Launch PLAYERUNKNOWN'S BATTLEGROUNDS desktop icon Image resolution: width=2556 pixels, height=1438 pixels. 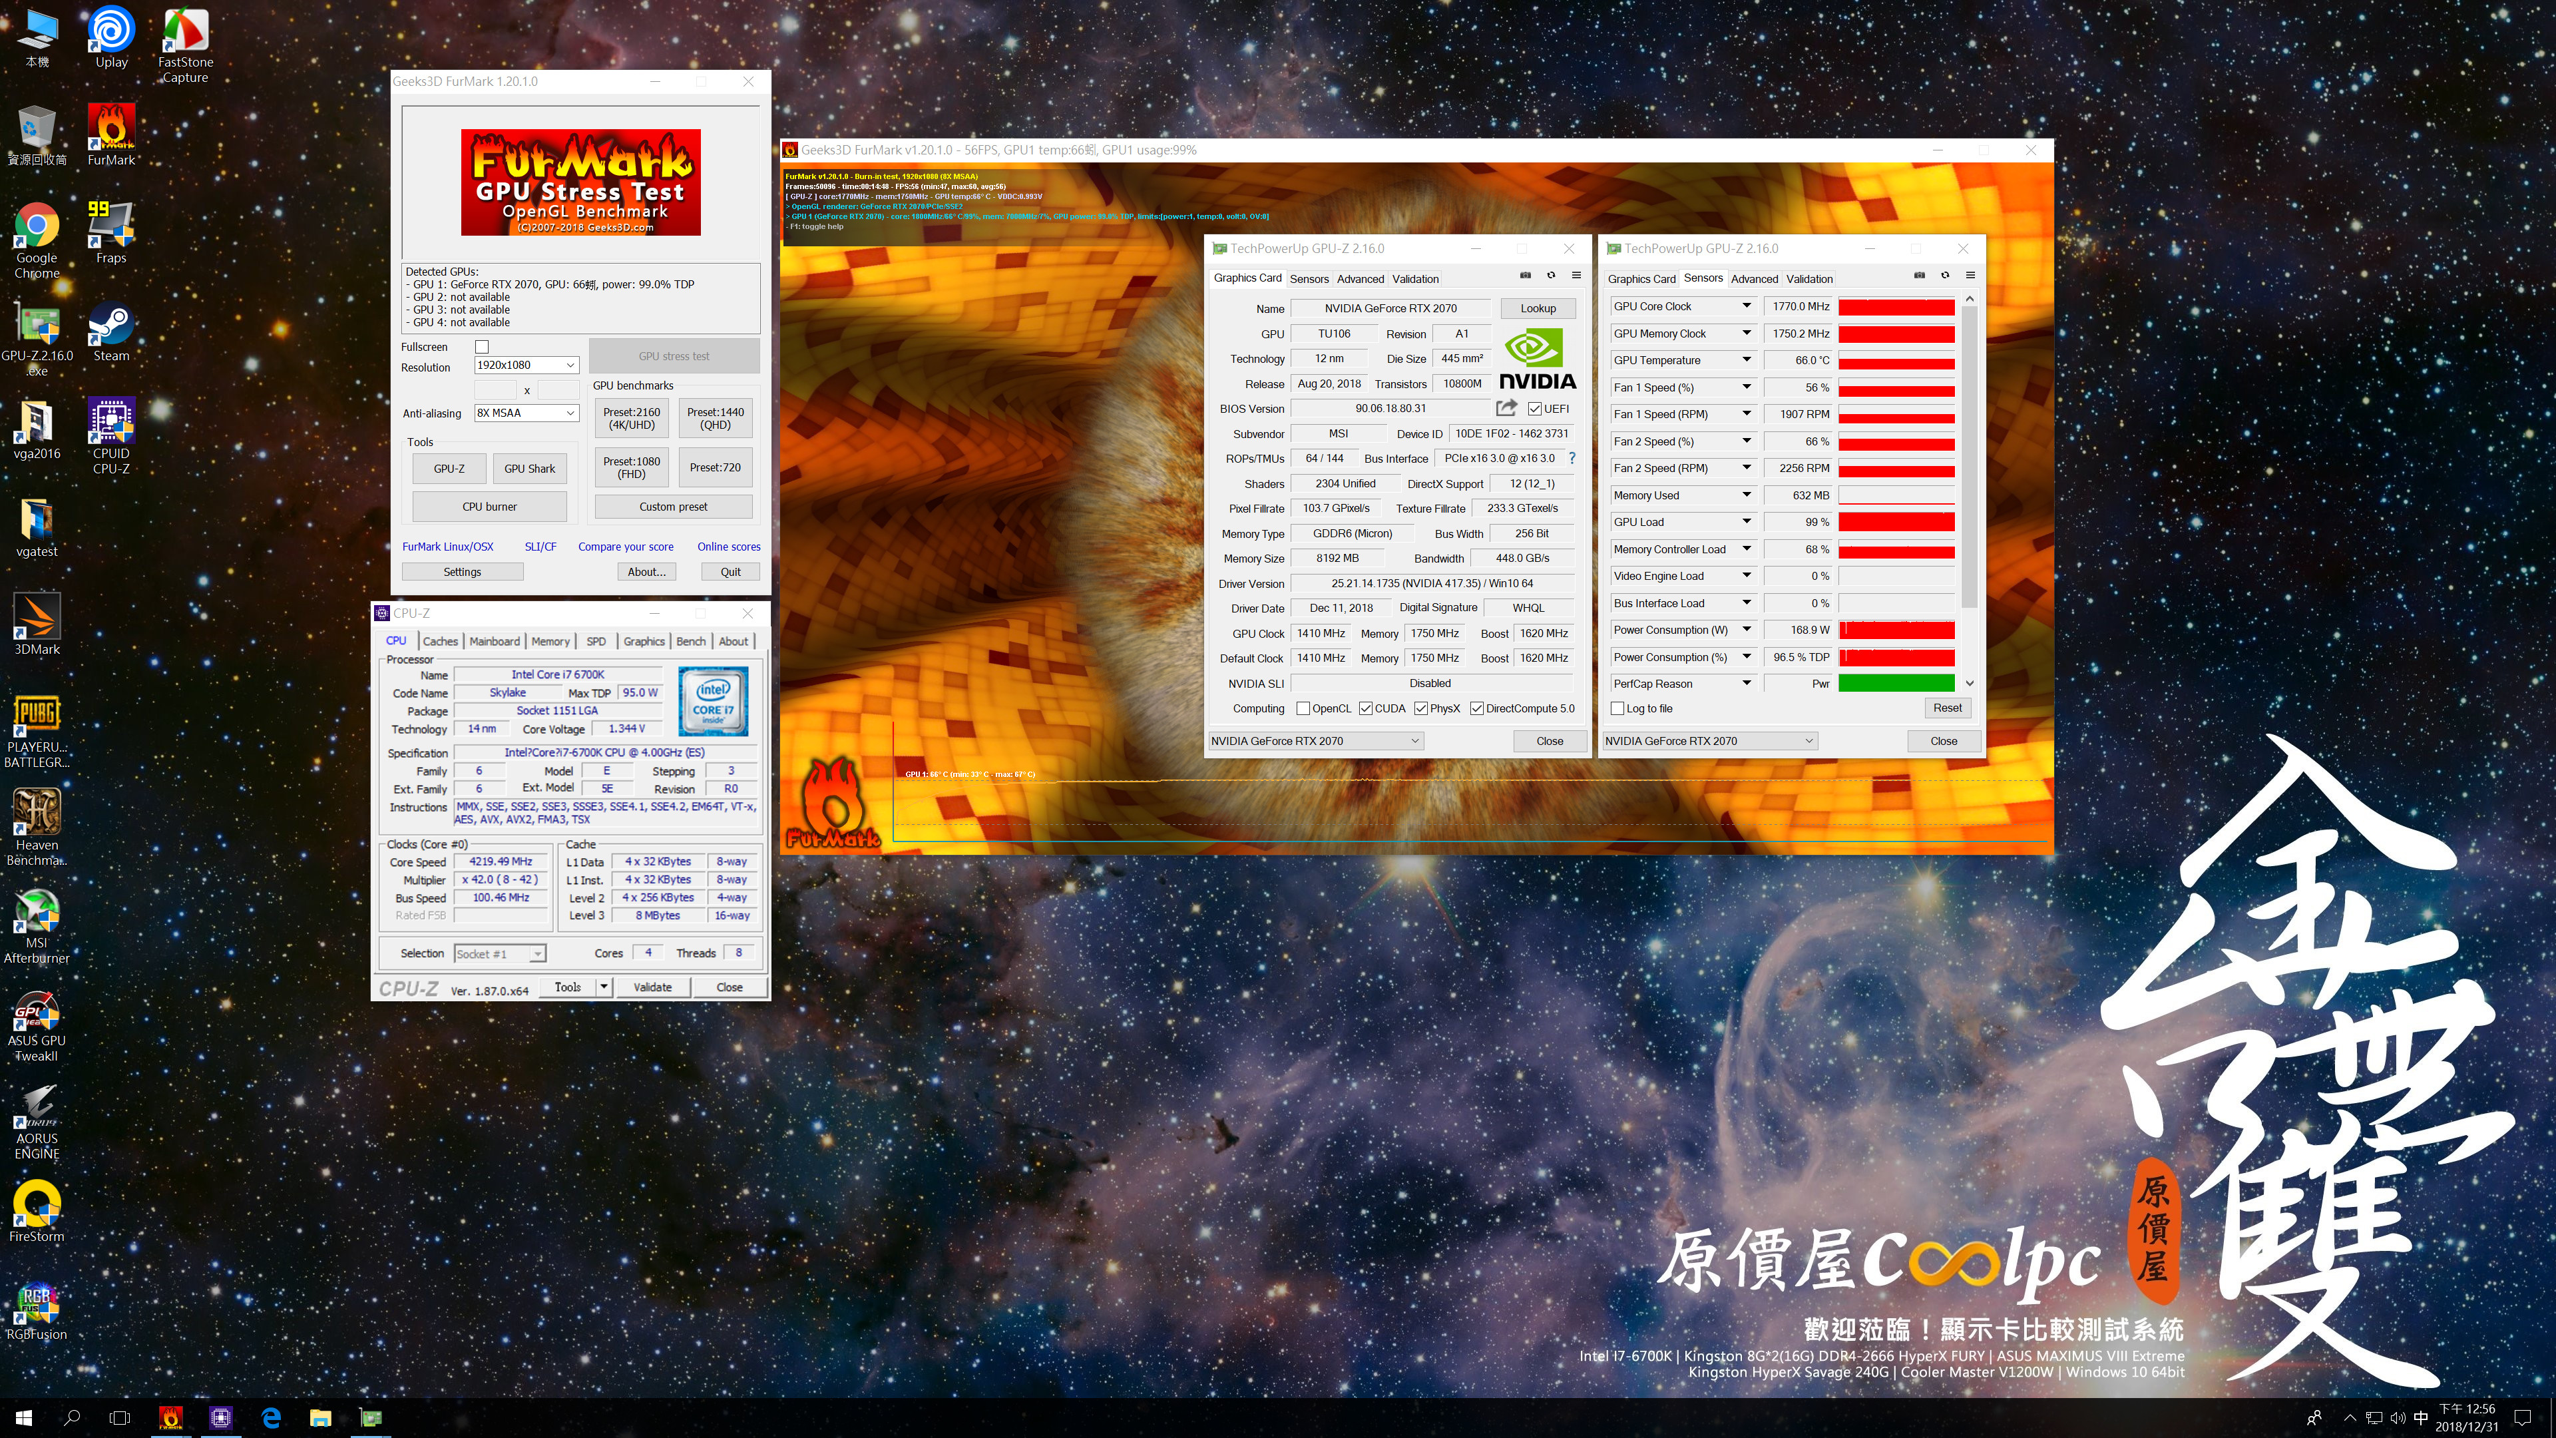point(37,732)
